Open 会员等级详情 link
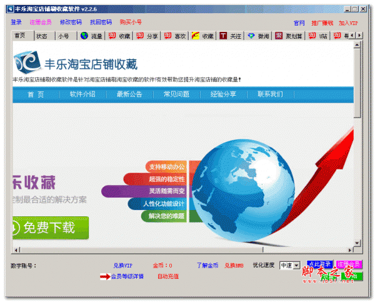Screen dimensions: 375x302 click(x=127, y=276)
